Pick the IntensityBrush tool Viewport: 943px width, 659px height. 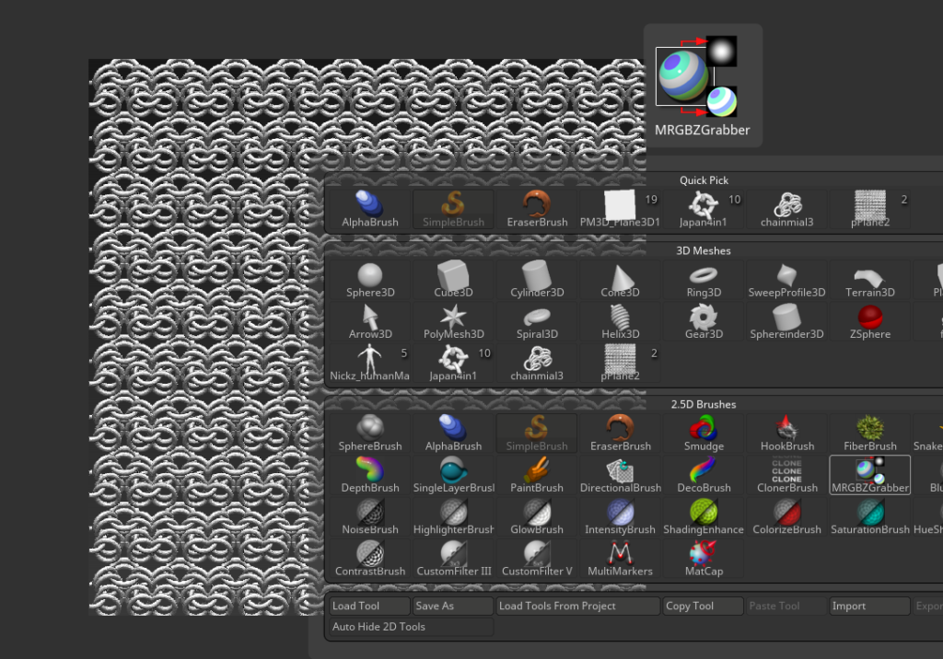(x=620, y=517)
